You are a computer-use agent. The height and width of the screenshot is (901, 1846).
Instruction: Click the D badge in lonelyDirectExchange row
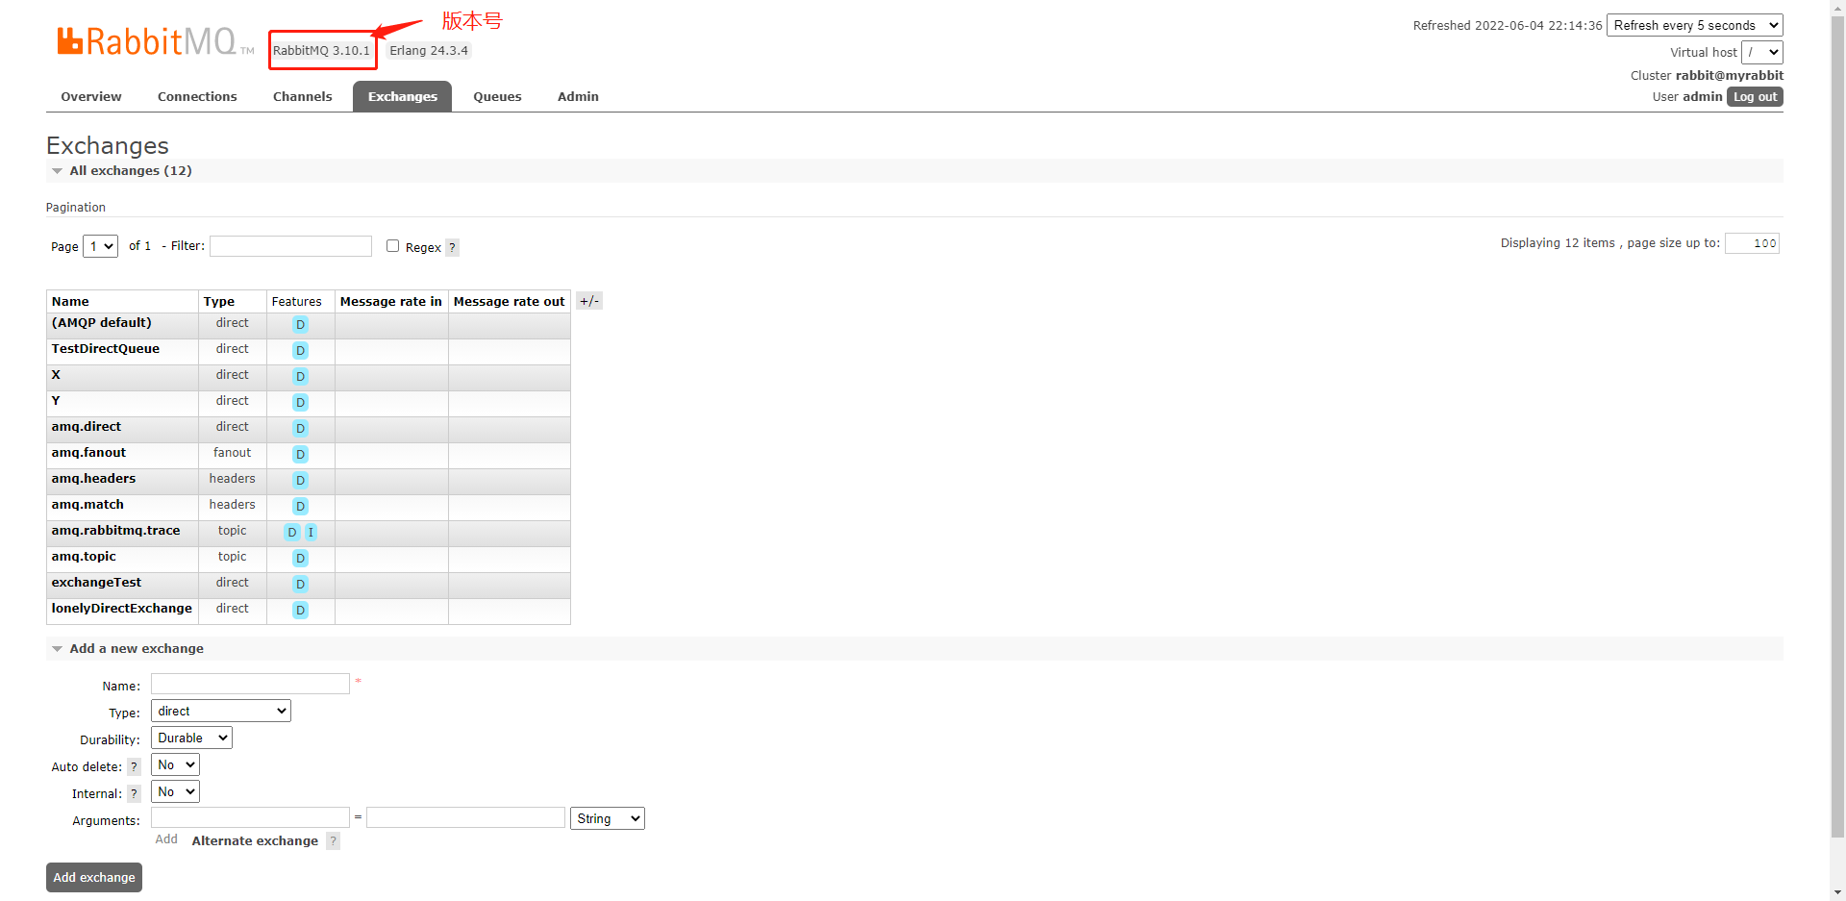coord(300,611)
